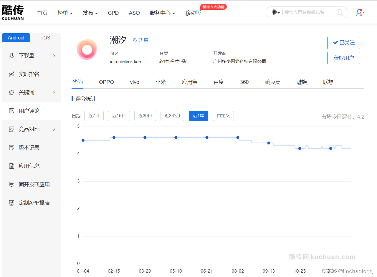Choose the 自定义 custom date range
This screenshot has width=377, height=277.
click(223, 116)
